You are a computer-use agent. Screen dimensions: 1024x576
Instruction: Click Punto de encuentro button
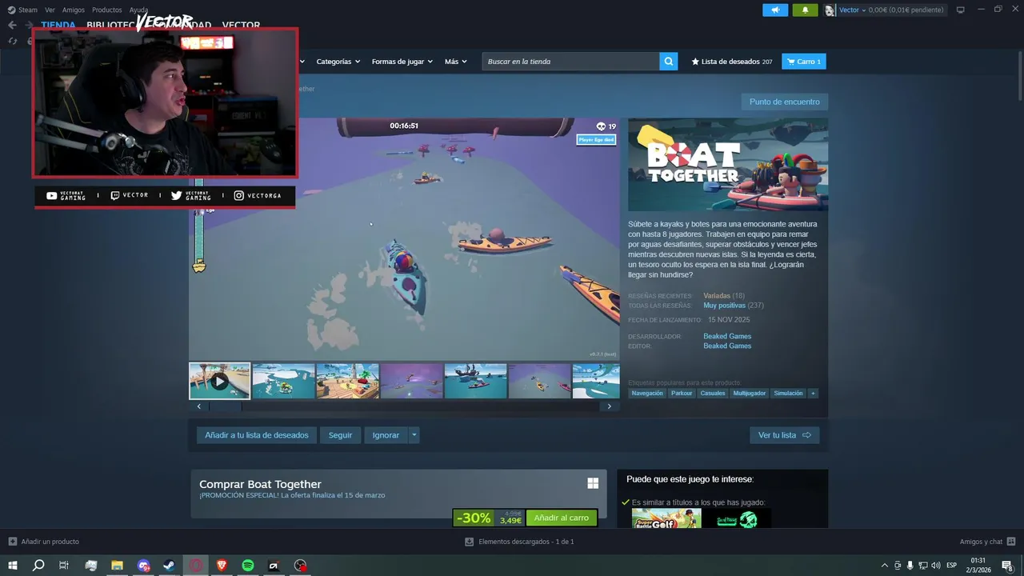(x=785, y=102)
